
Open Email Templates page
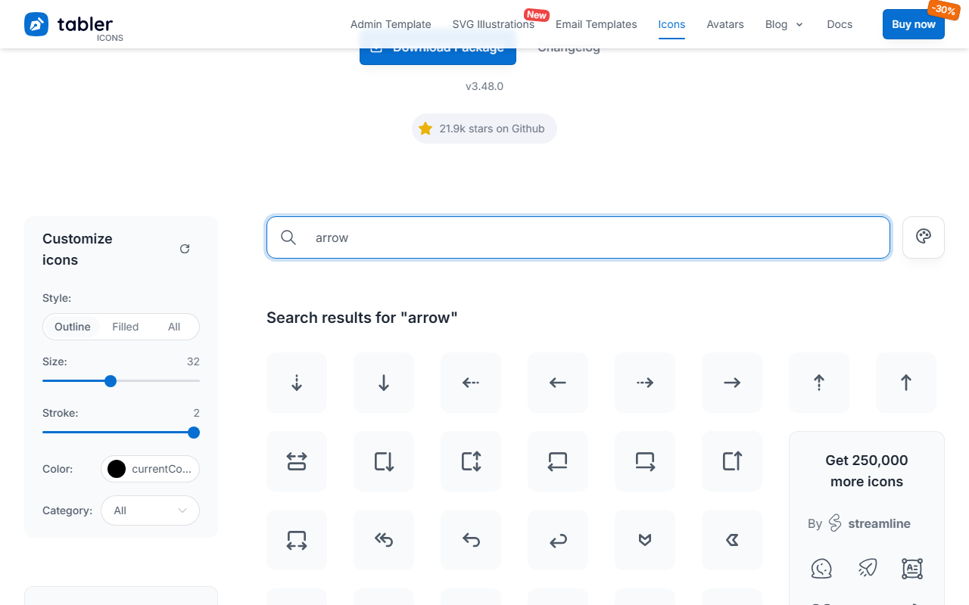point(597,24)
